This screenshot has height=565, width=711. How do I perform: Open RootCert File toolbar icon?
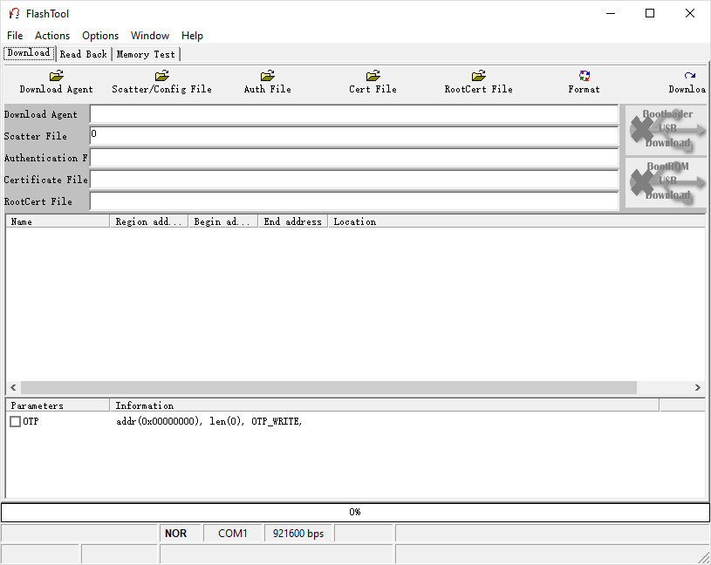[x=478, y=76]
